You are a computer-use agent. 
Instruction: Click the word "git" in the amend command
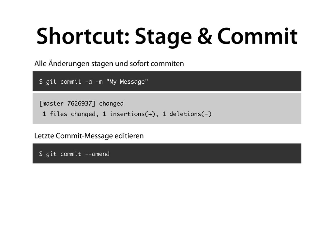(x=51, y=154)
